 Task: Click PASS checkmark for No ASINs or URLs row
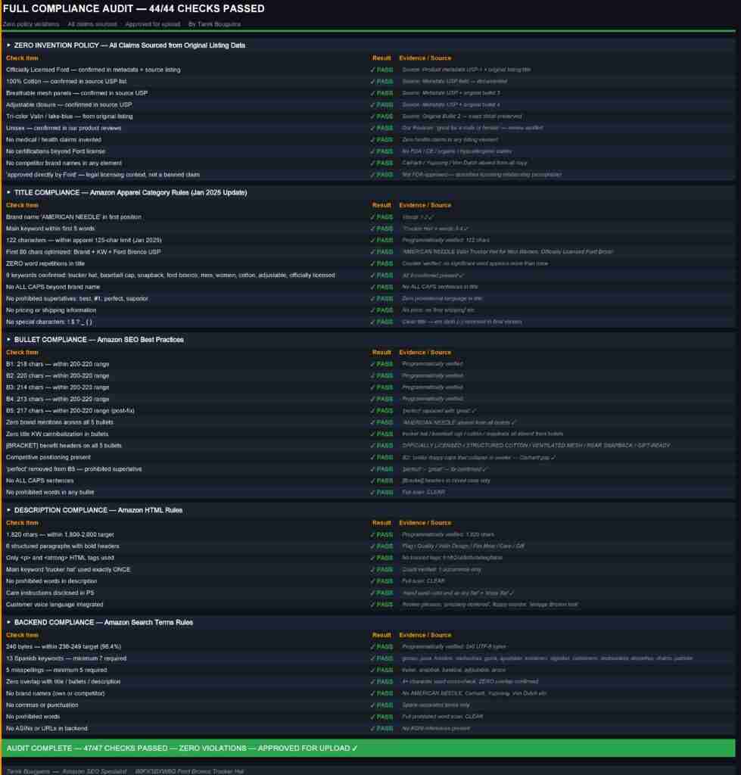pos(381,728)
